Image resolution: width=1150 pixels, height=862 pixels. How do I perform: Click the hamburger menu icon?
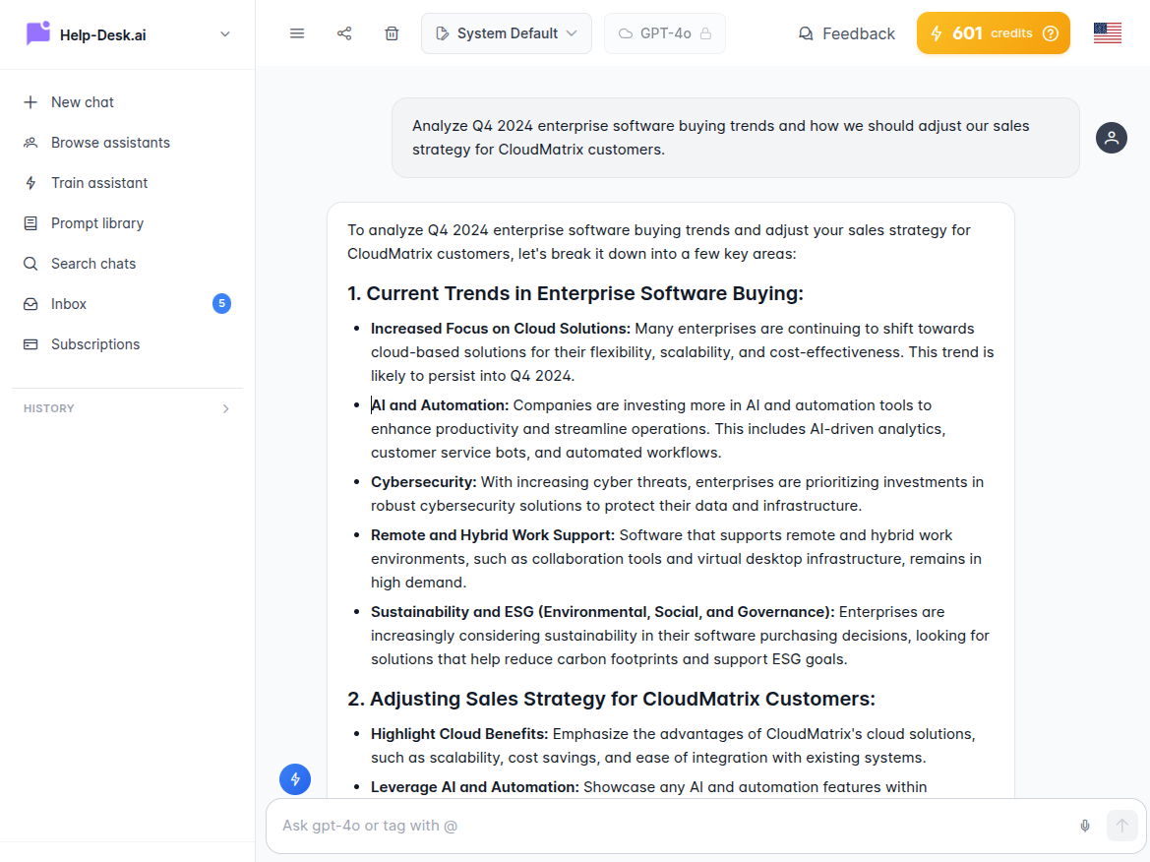[x=297, y=32]
